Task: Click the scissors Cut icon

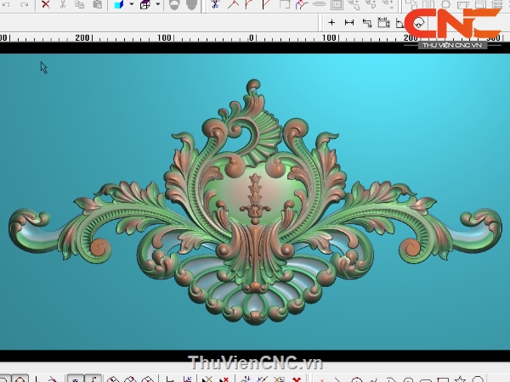Action: coord(63,4)
